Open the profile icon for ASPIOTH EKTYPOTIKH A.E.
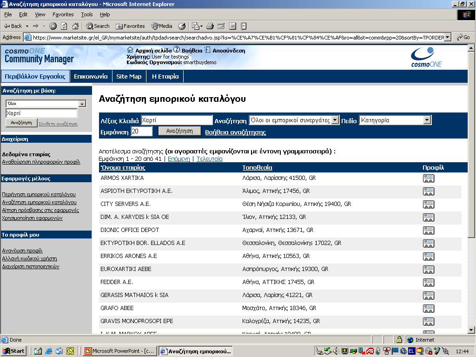This screenshot has height=357, width=476. tap(428, 192)
